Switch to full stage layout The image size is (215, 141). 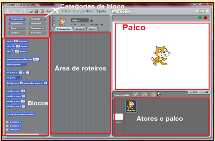point(202,11)
